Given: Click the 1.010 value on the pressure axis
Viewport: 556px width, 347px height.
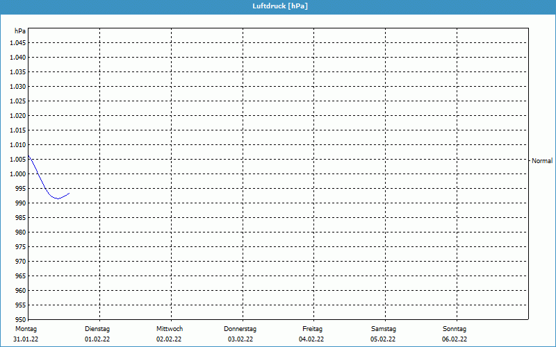Looking at the screenshot, I should coord(17,144).
